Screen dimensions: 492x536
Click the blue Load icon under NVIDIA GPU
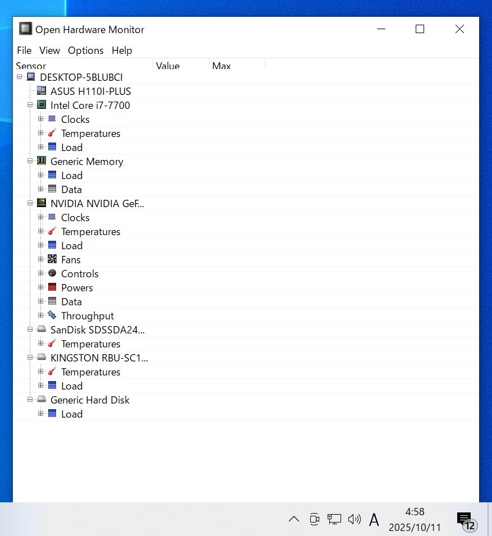(x=52, y=245)
